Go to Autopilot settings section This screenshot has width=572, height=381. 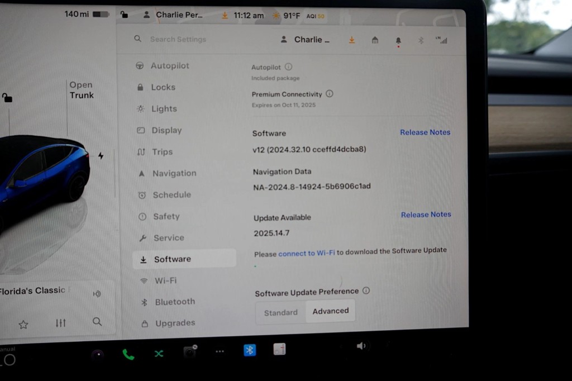(169, 66)
